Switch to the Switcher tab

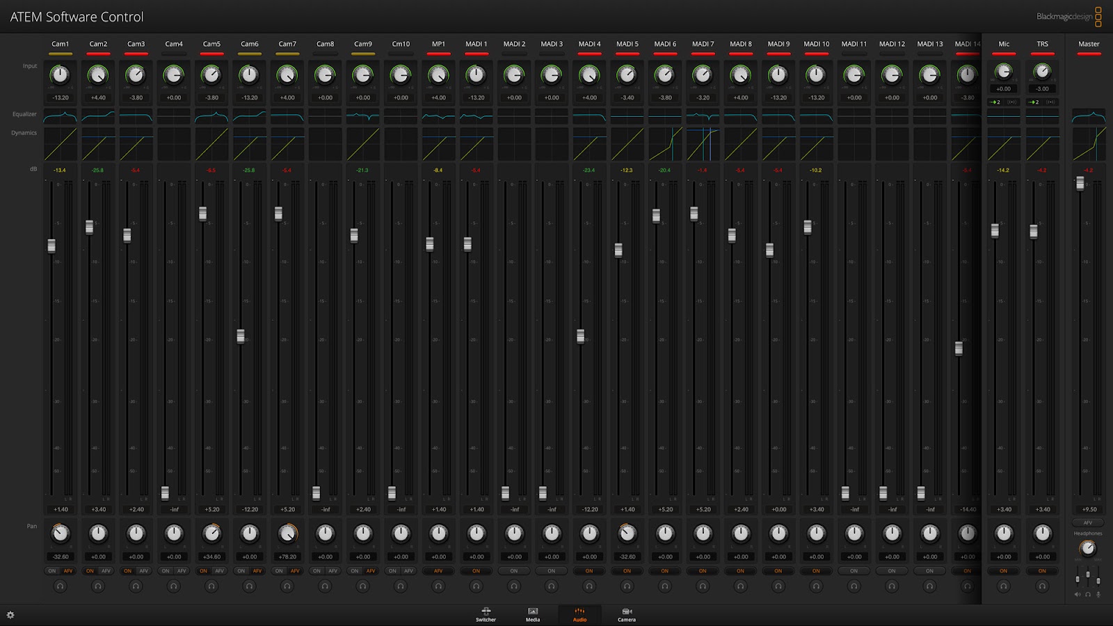pyautogui.click(x=486, y=615)
